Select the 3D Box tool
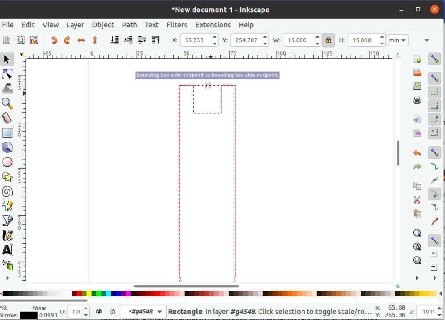445x320 pixels. pyautogui.click(x=7, y=147)
